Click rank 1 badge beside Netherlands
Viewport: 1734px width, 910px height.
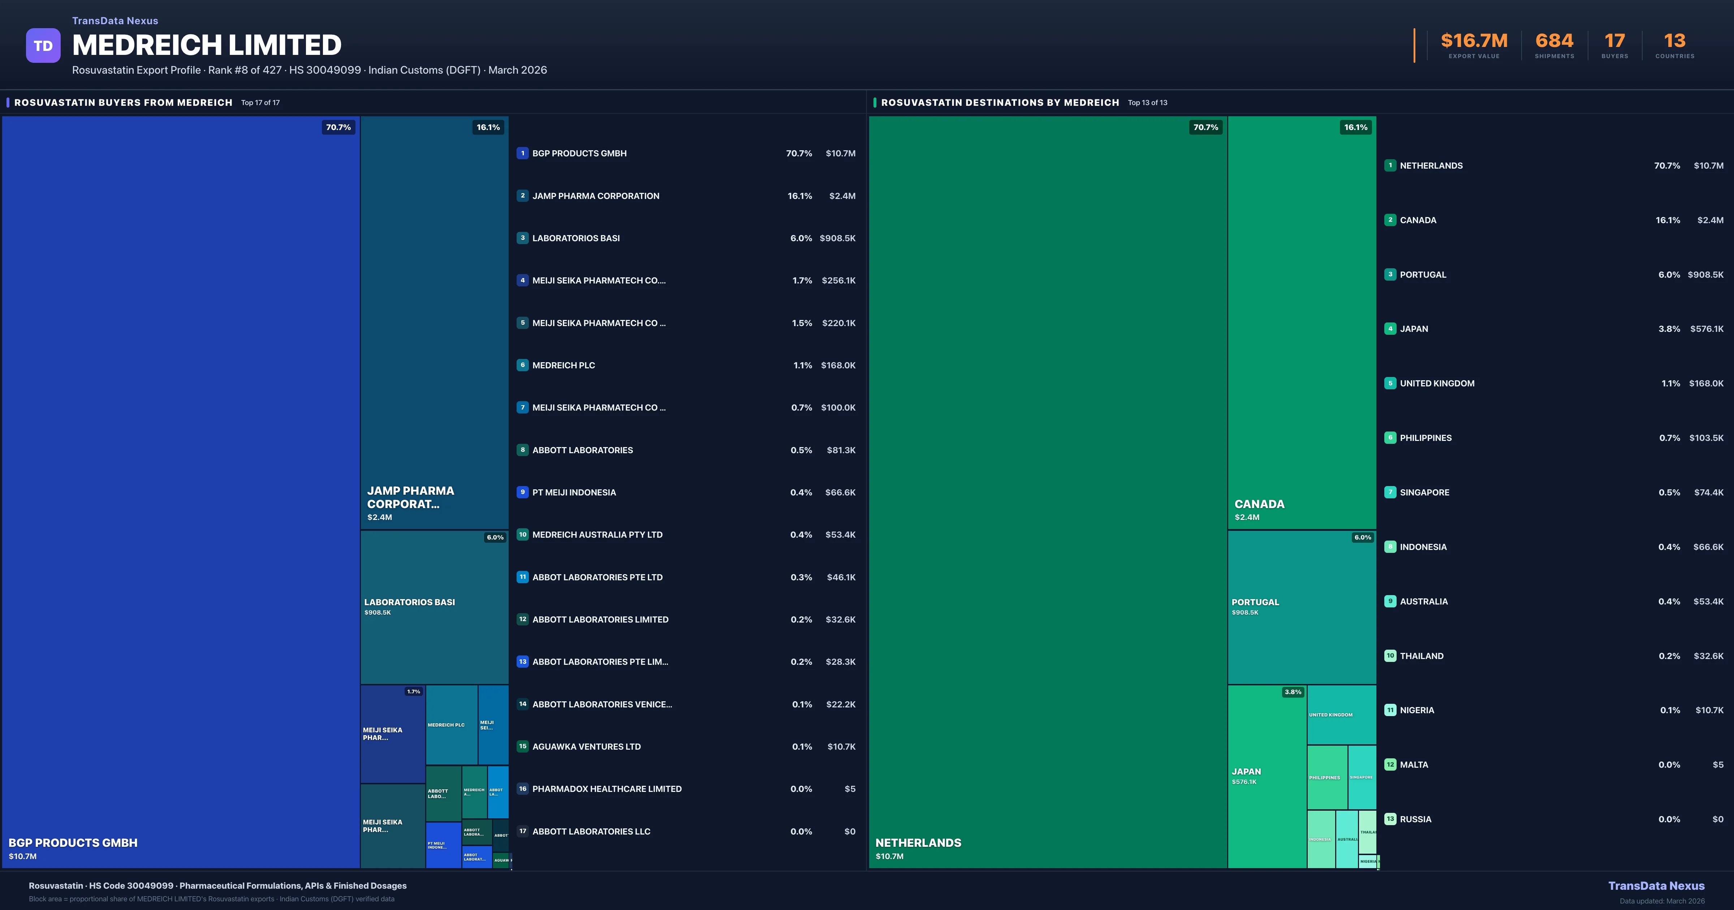pyautogui.click(x=1390, y=166)
